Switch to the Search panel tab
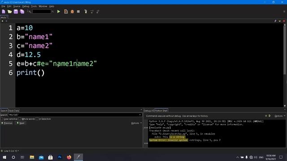Image resolution: width=287 pixels, height=161 pixels. (x=4, y=110)
